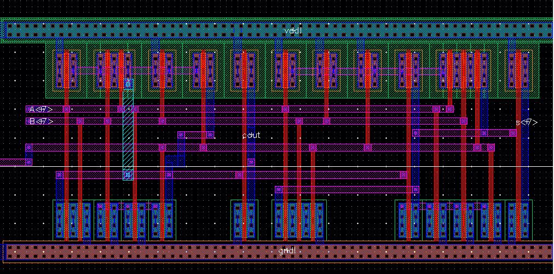Click the B<7> pin label
This screenshot has height=274, width=554.
(41, 121)
